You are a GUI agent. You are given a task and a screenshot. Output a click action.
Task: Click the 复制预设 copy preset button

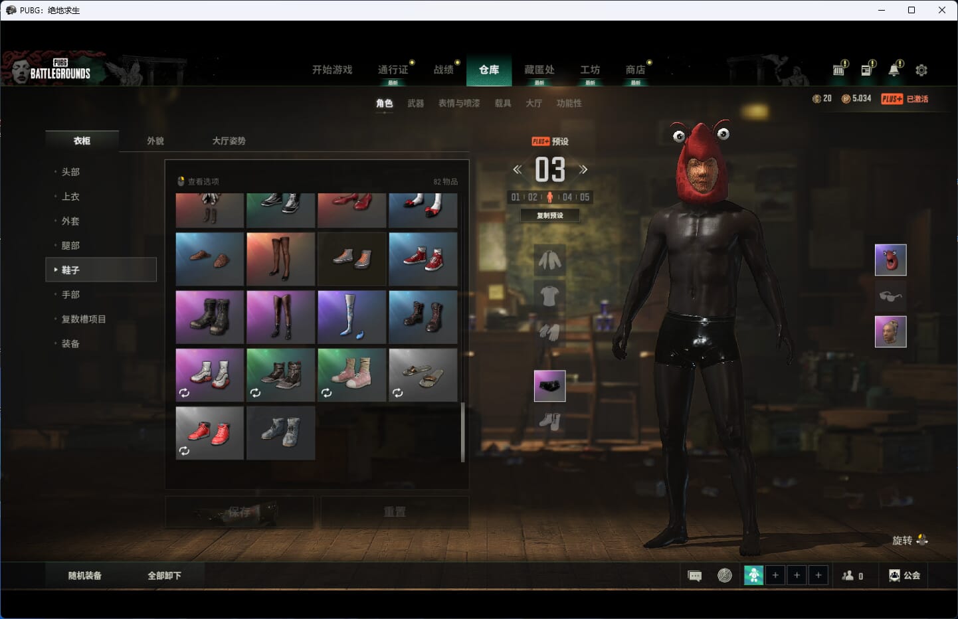[550, 215]
